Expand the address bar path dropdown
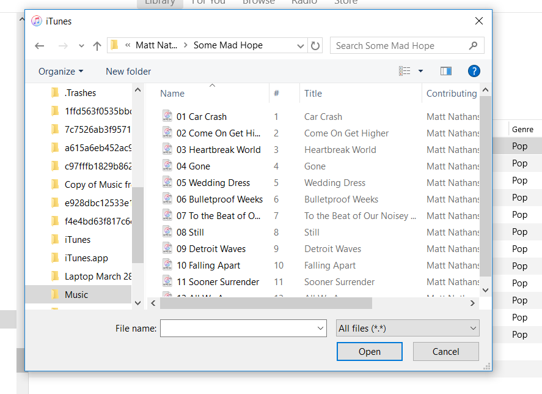Screen dimensions: 542x394 point(301,45)
